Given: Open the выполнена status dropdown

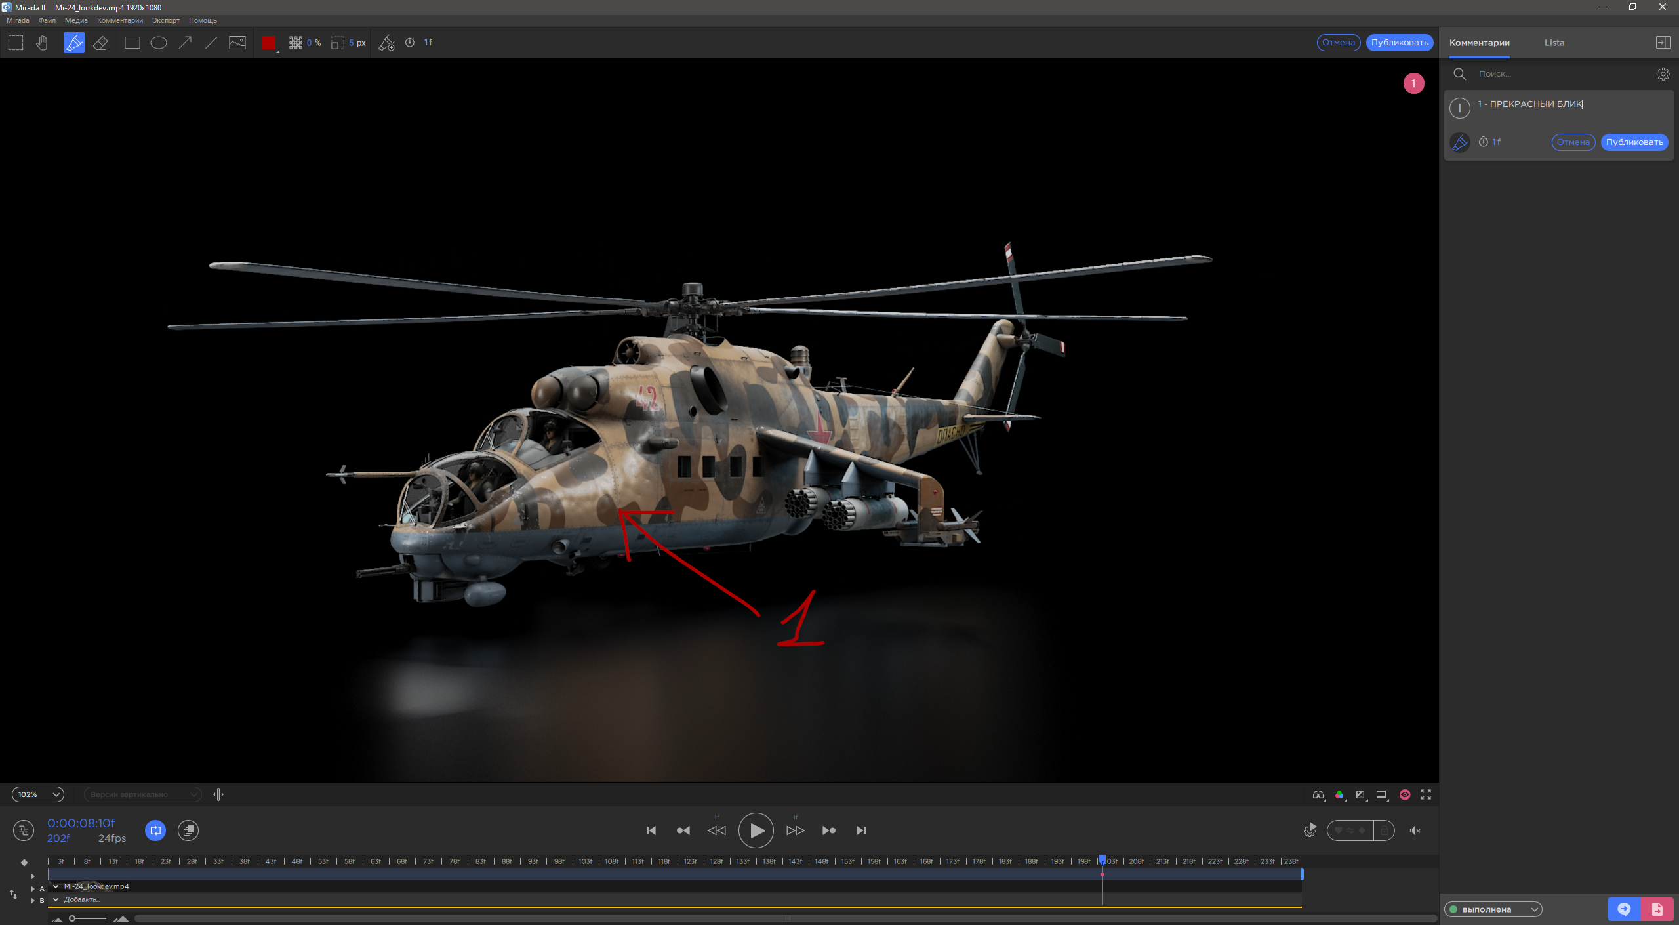Looking at the screenshot, I should (1493, 909).
